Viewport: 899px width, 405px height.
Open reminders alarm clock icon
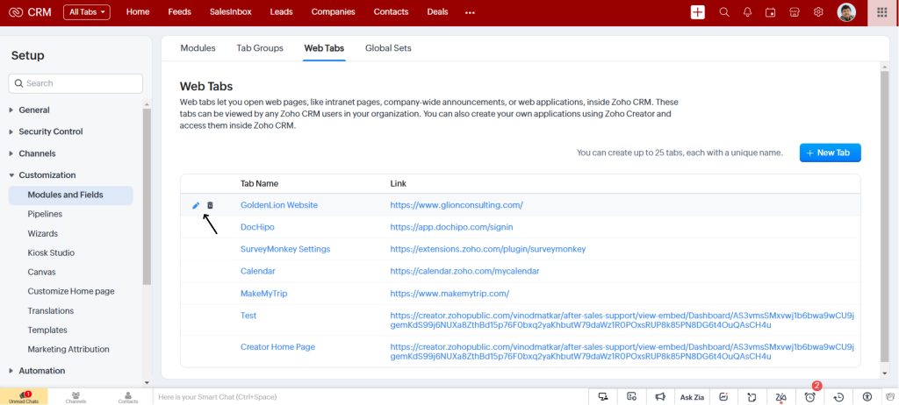809,396
